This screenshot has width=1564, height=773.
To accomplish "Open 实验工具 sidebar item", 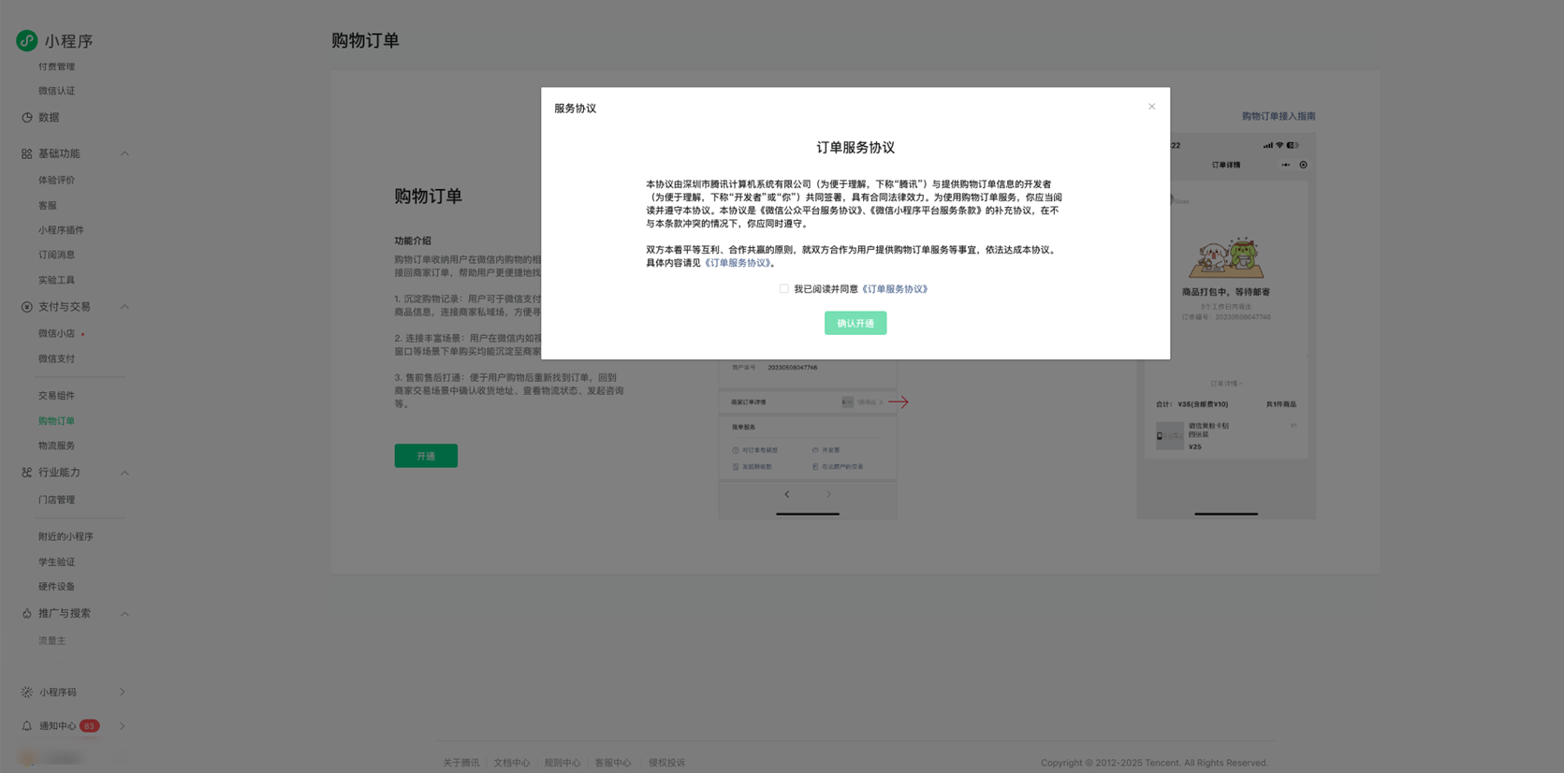I will click(x=57, y=280).
